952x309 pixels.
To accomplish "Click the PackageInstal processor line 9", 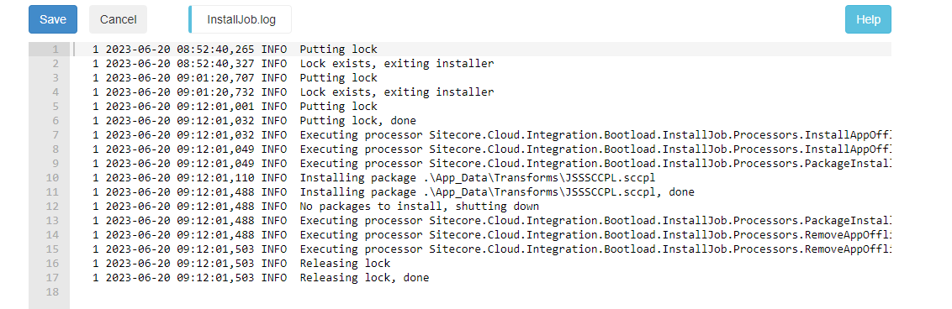I will click(595, 163).
